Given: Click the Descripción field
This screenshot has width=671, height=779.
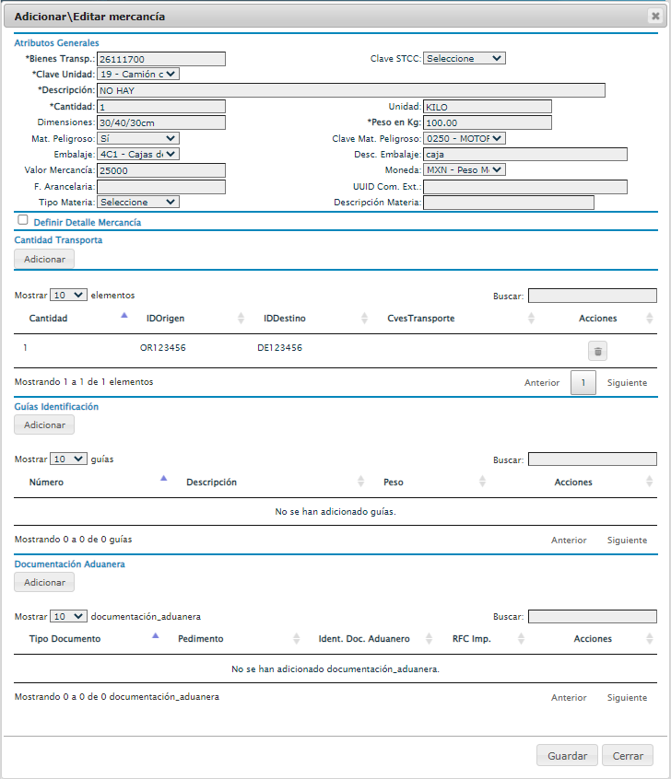Looking at the screenshot, I should [x=351, y=90].
